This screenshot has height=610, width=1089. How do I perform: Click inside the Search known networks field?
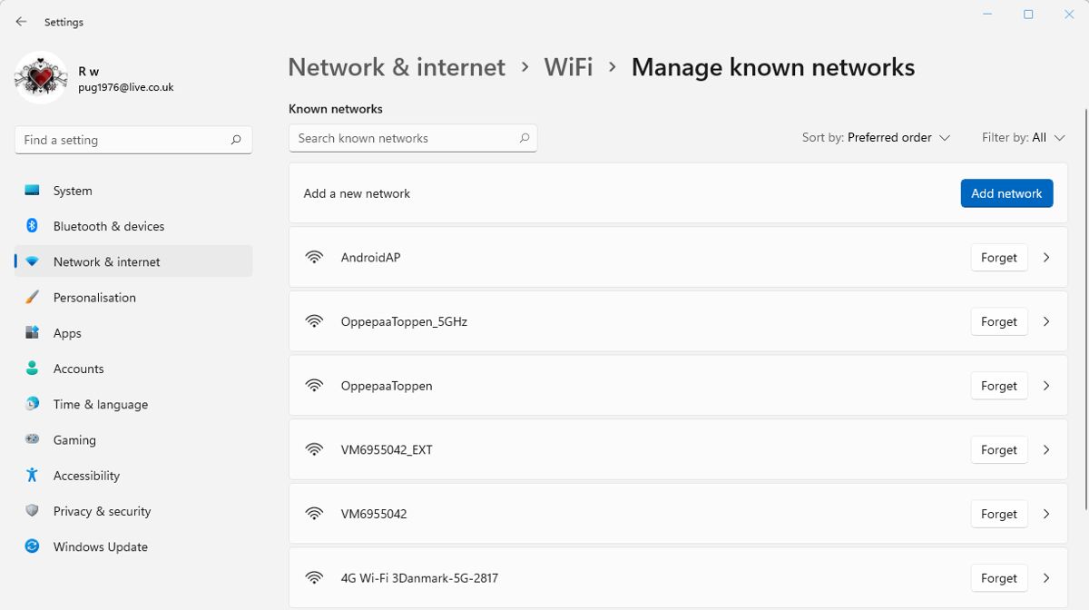[399, 137]
